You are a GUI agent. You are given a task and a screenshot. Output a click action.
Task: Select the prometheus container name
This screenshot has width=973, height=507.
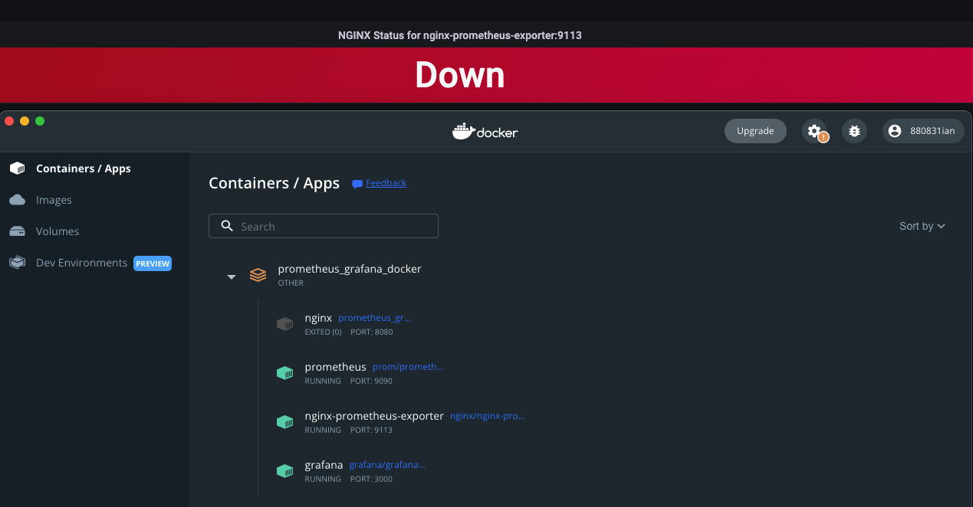(x=336, y=367)
